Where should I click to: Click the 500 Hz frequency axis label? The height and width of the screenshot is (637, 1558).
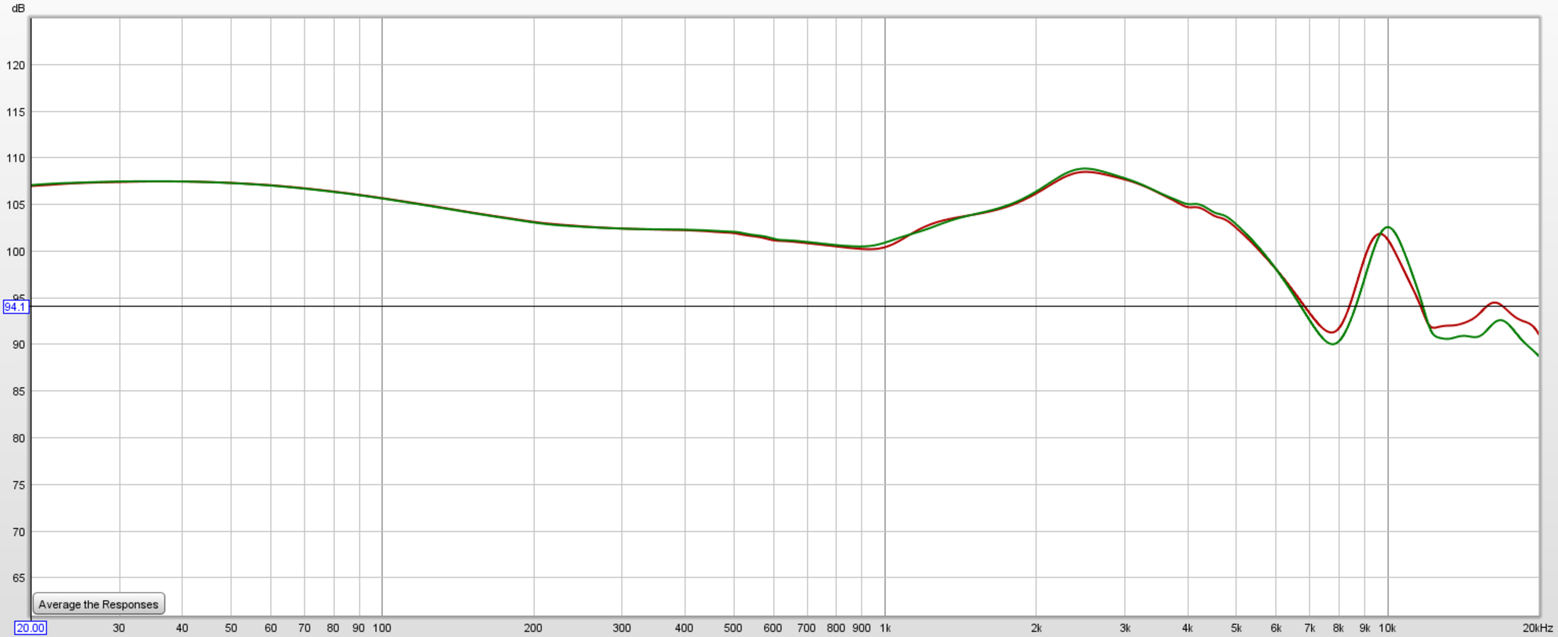point(732,628)
